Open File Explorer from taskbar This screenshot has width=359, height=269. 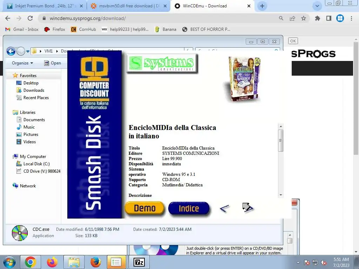[74, 262]
